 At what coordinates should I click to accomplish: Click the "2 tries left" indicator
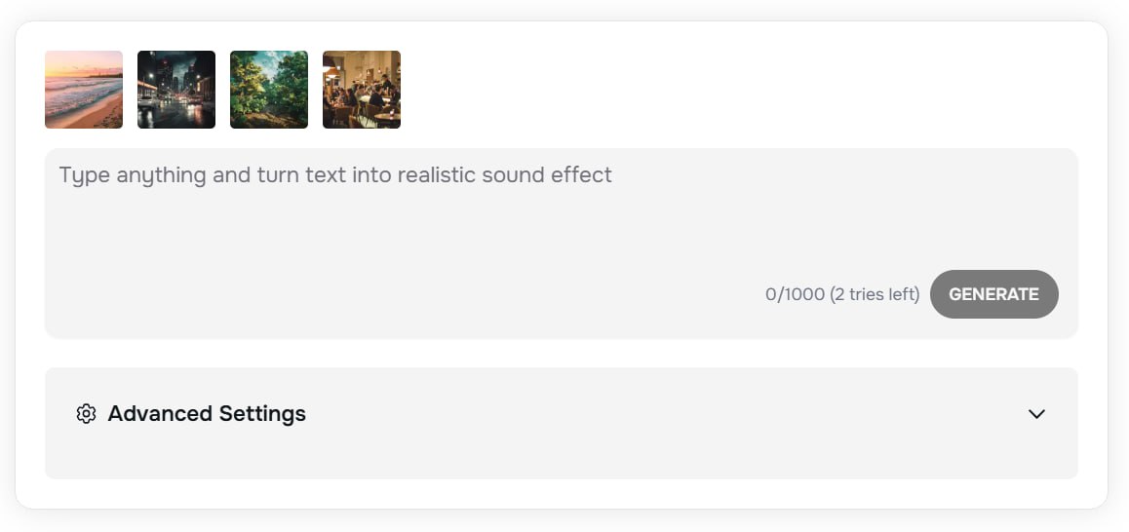[x=875, y=294]
